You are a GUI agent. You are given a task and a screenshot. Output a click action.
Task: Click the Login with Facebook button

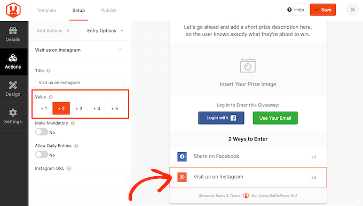pos(221,118)
